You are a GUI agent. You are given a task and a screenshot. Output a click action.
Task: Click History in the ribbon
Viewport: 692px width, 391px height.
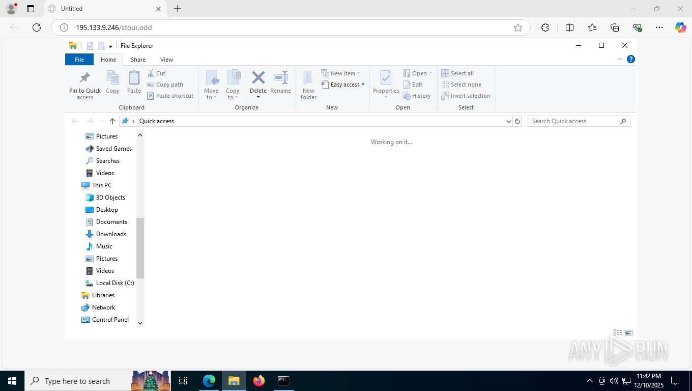[x=417, y=96]
